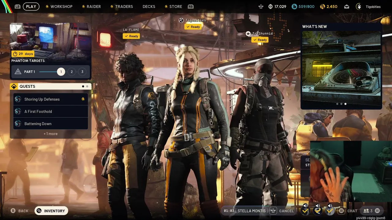392x220 pixels.
Task: Open the menu icon beside squad count
Action: click(377, 211)
